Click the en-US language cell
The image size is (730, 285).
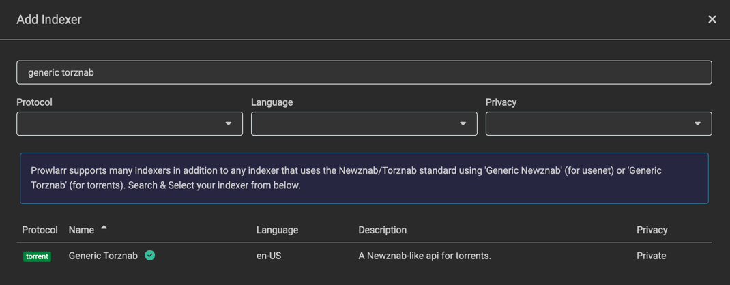(269, 256)
